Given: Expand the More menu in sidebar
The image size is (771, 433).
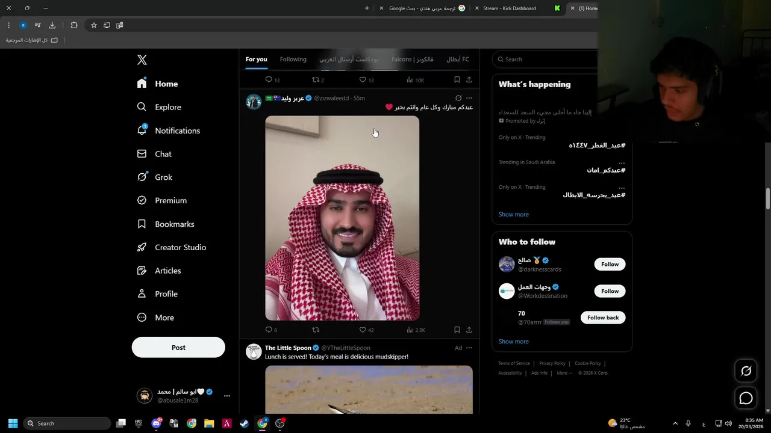Looking at the screenshot, I should pos(155,318).
